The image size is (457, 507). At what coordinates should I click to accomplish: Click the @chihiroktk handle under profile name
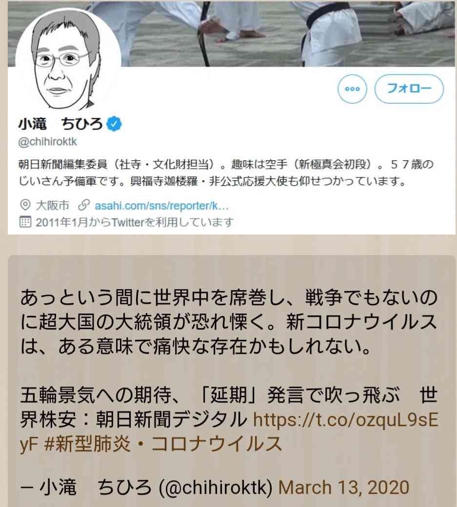coord(47,142)
